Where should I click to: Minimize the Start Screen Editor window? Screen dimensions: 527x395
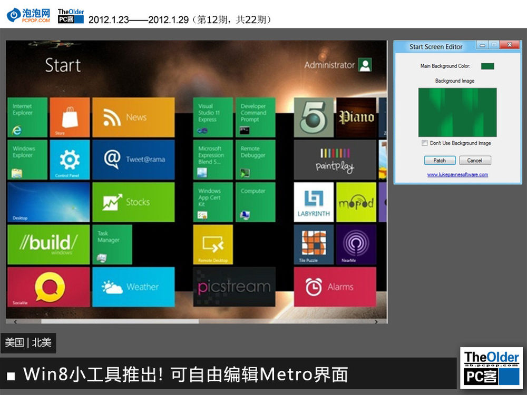pyautogui.click(x=482, y=45)
